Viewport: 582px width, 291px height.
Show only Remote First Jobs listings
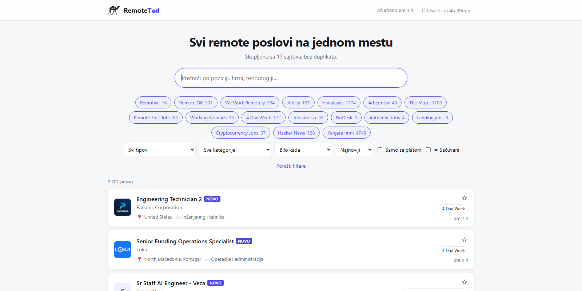(x=156, y=117)
